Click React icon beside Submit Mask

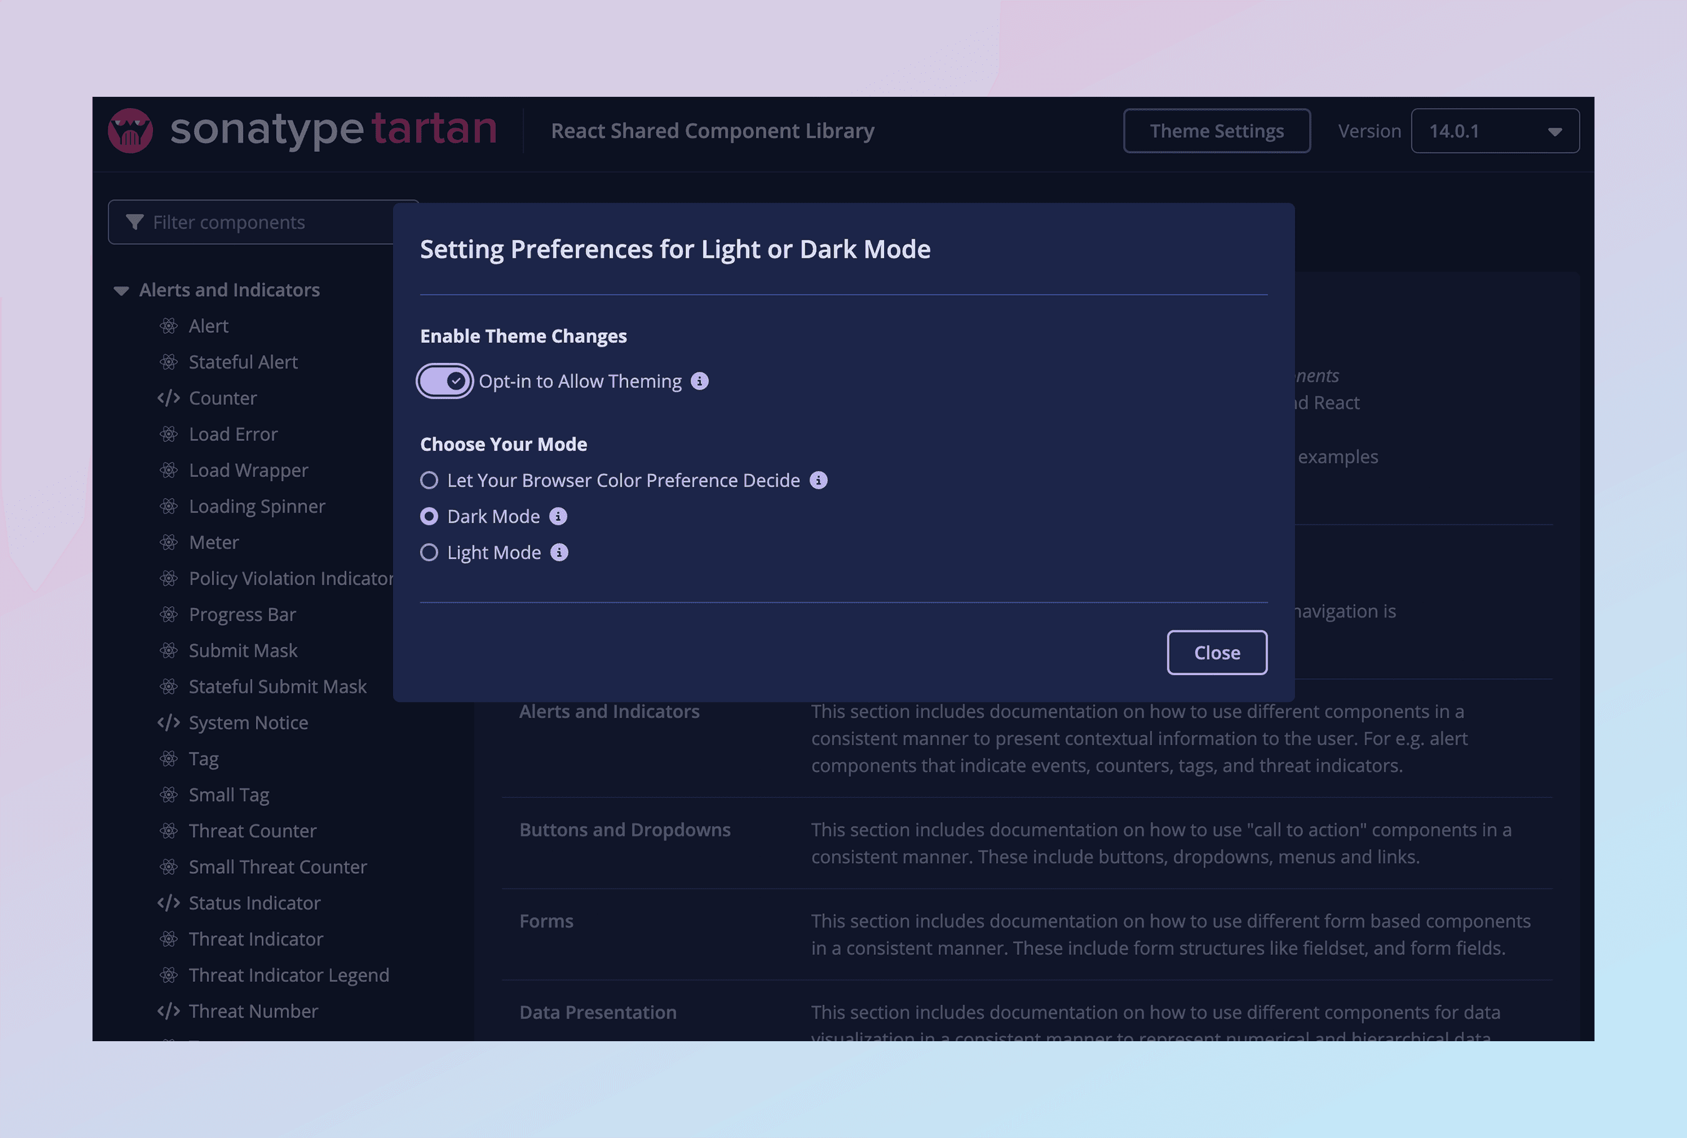click(169, 650)
